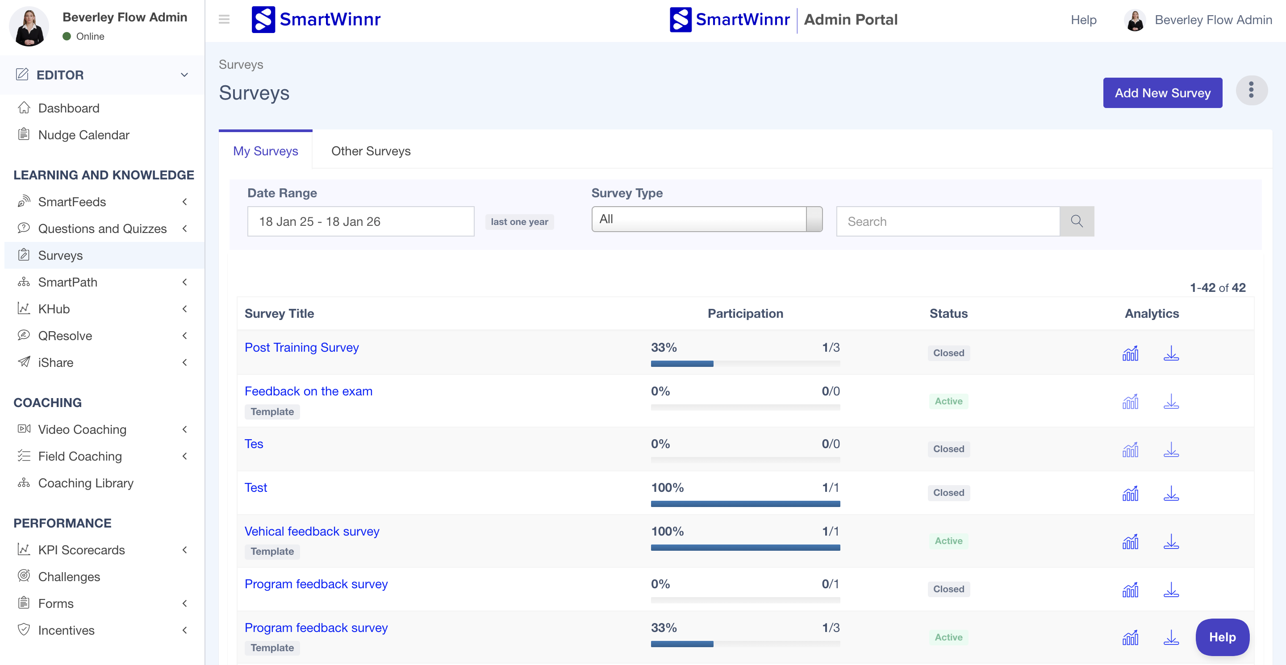Open analytics chart for Test survey
The width and height of the screenshot is (1286, 665).
[x=1130, y=493]
